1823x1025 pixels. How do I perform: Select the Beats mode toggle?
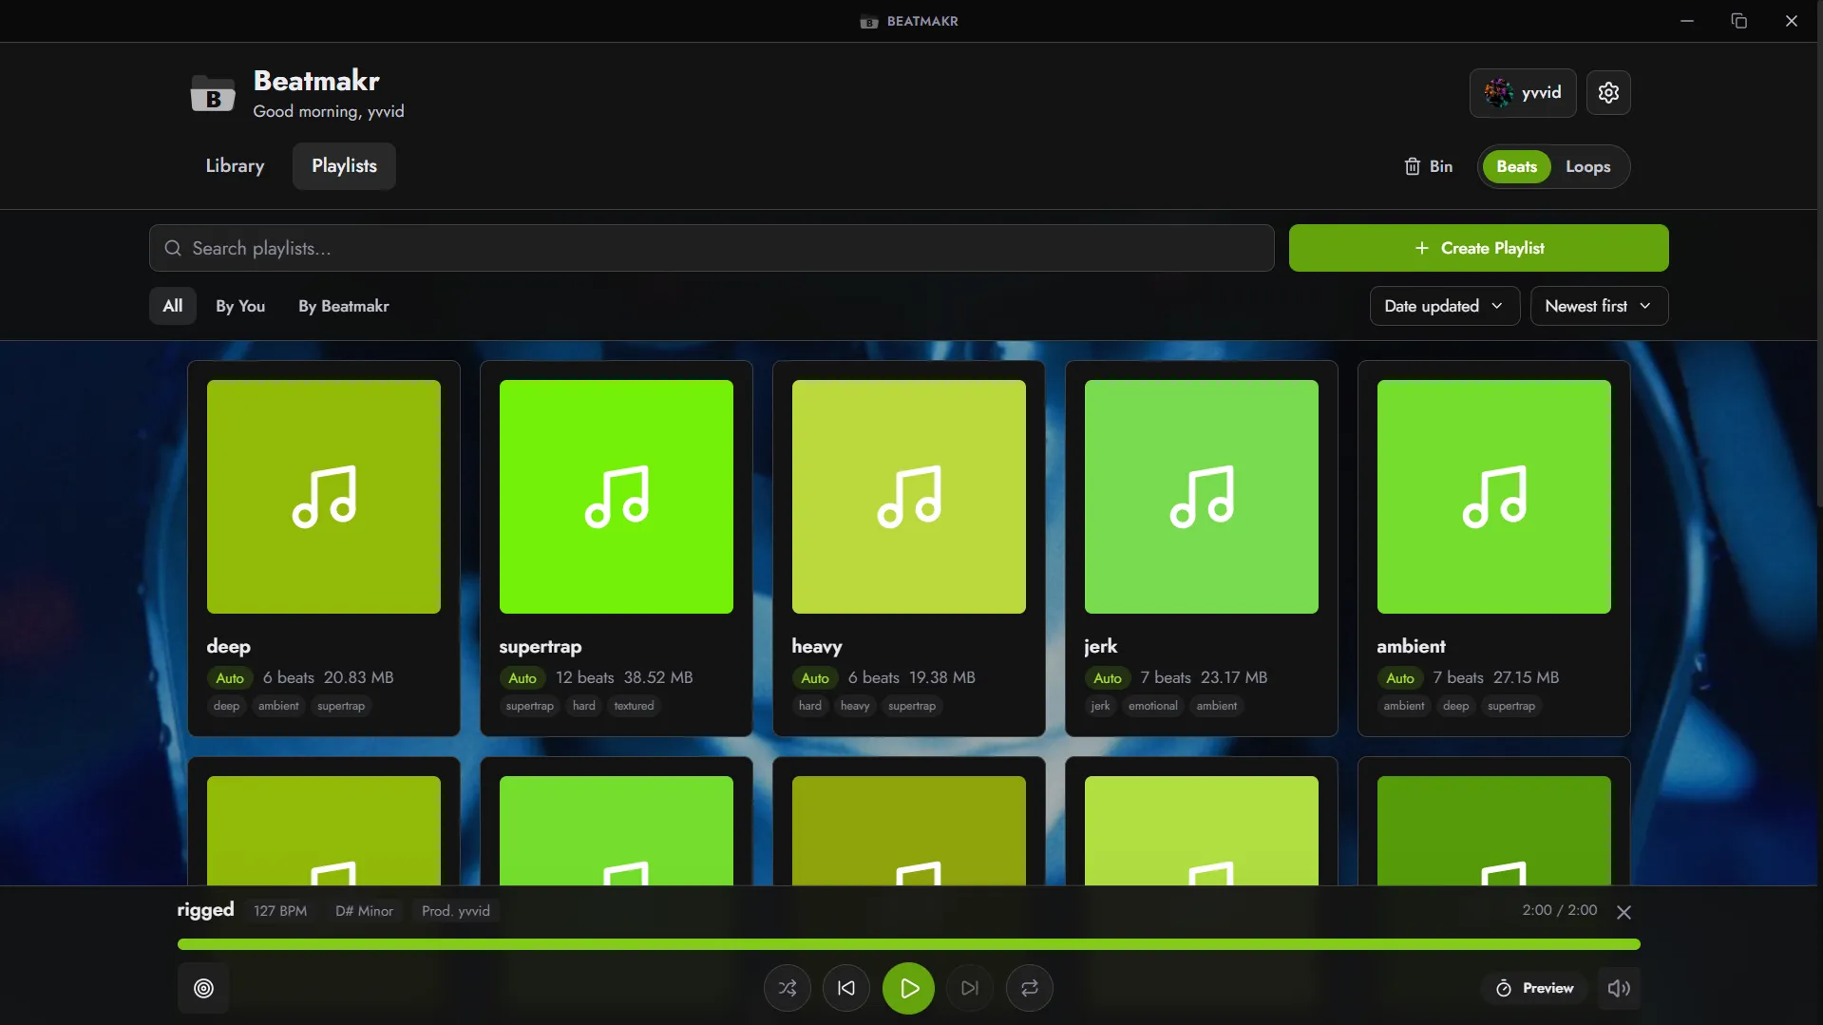pos(1516,166)
